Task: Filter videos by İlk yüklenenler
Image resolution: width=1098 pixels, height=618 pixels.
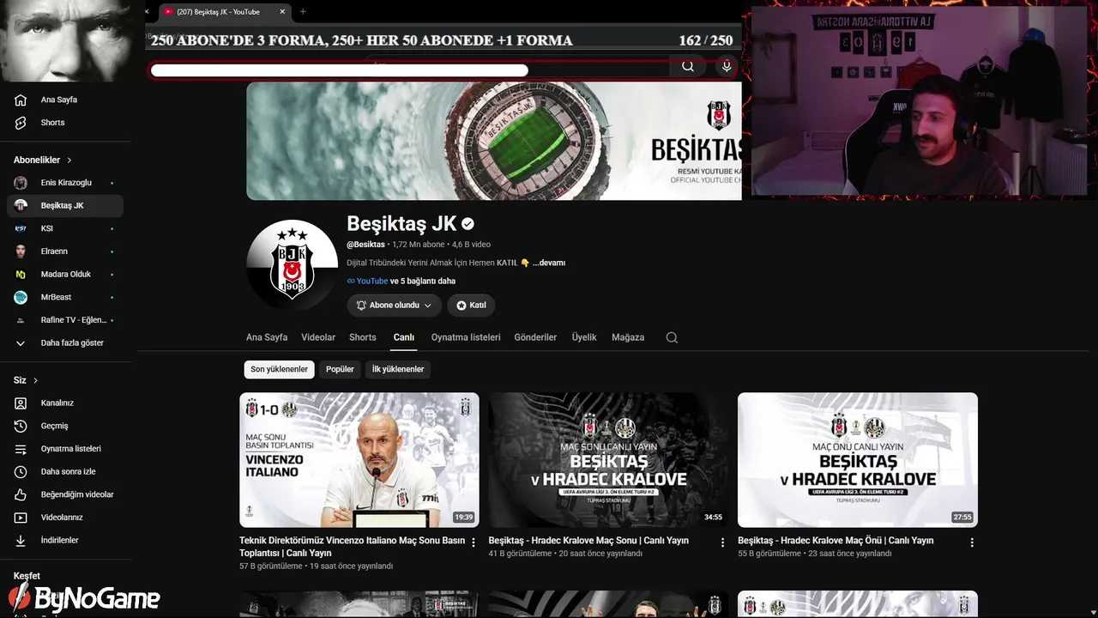Action: click(398, 369)
